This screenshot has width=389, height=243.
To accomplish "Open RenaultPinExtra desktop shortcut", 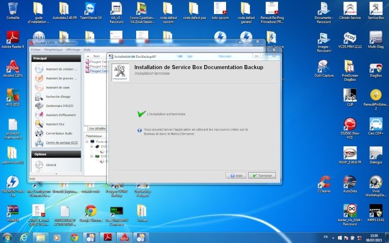I will 376,100.
